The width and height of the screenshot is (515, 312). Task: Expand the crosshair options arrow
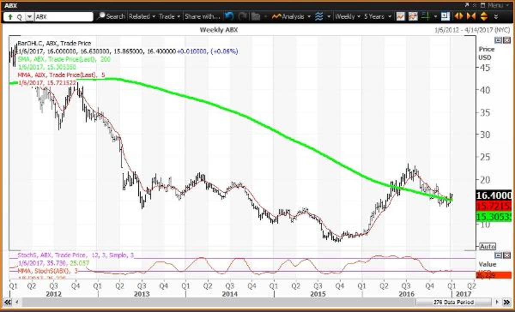436,17
